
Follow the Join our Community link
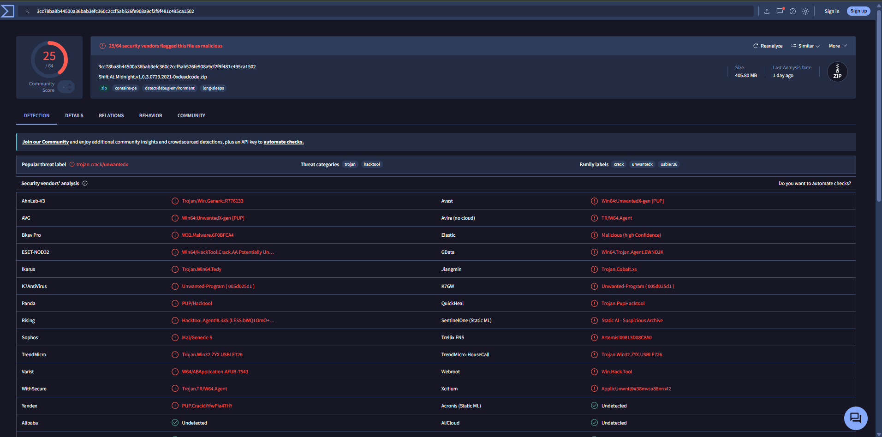[45, 142]
